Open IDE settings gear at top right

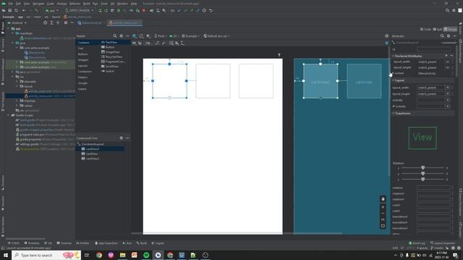454,10
